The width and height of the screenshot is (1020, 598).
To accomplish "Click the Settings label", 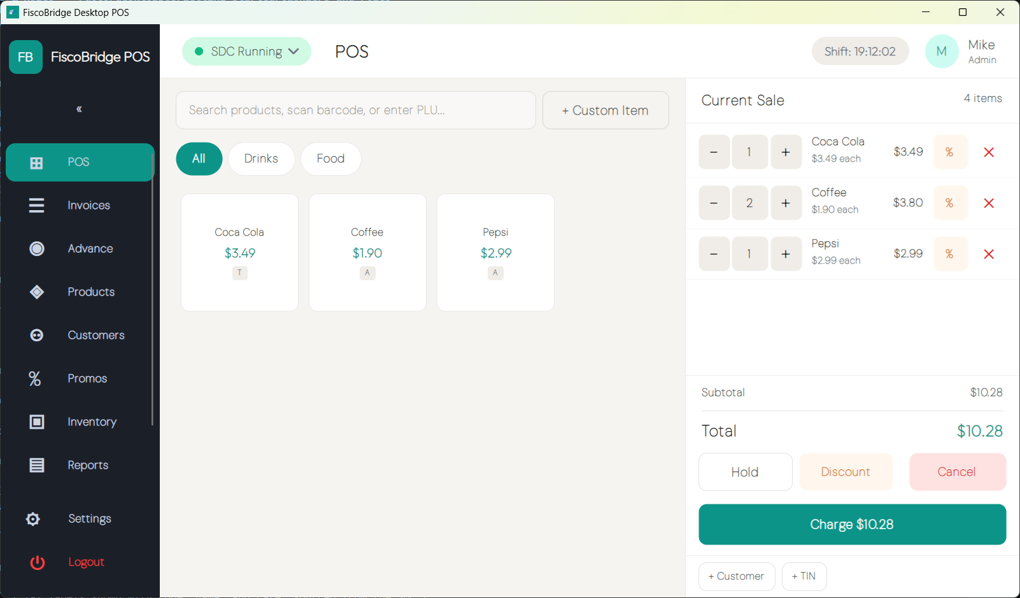I will pos(90,519).
